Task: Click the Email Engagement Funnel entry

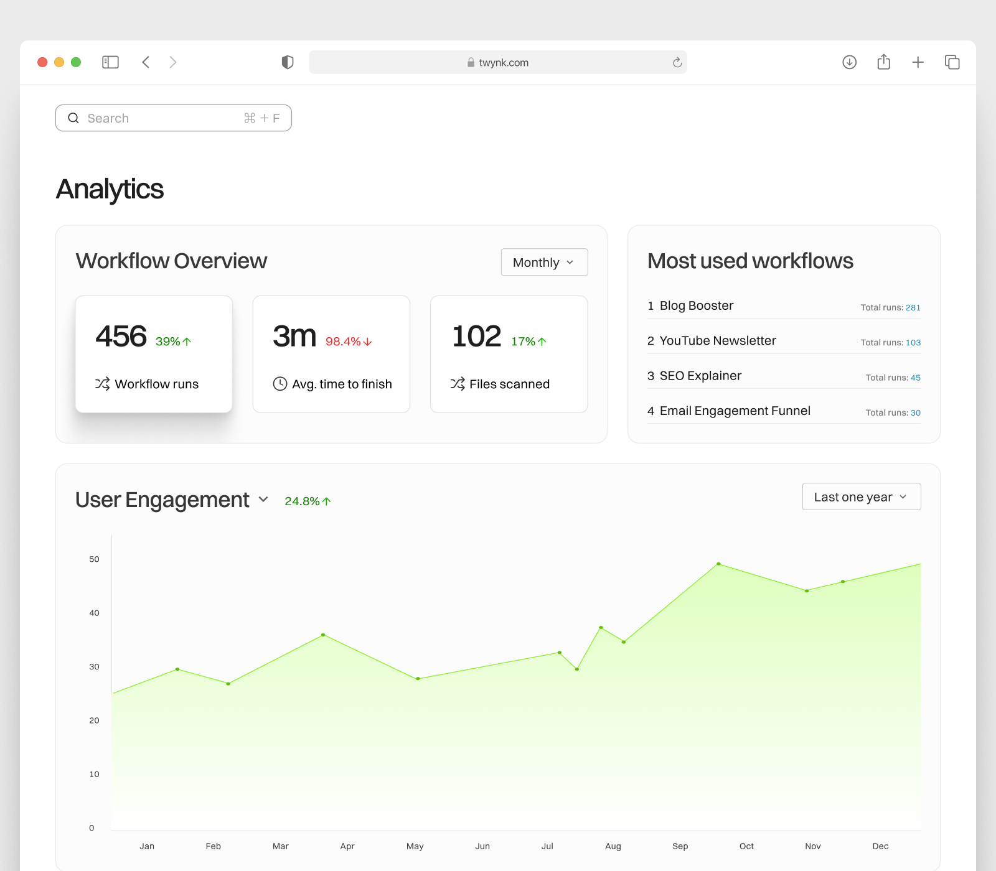Action: pos(735,411)
